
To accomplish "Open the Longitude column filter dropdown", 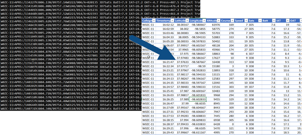I will coord(204,20).
